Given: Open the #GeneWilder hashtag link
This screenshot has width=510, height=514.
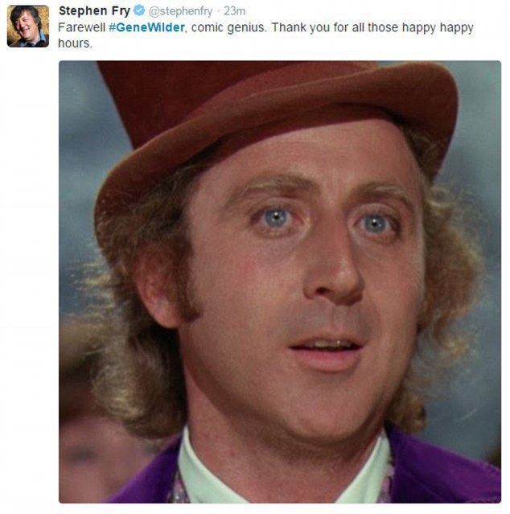Looking at the screenshot, I should click(x=146, y=27).
